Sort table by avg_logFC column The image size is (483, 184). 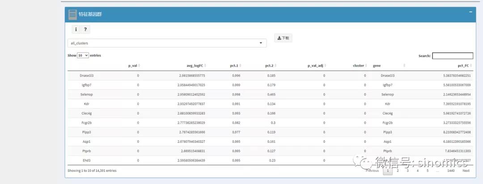click(x=198, y=65)
